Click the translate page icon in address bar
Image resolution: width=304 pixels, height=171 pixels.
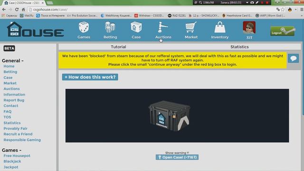278,9
